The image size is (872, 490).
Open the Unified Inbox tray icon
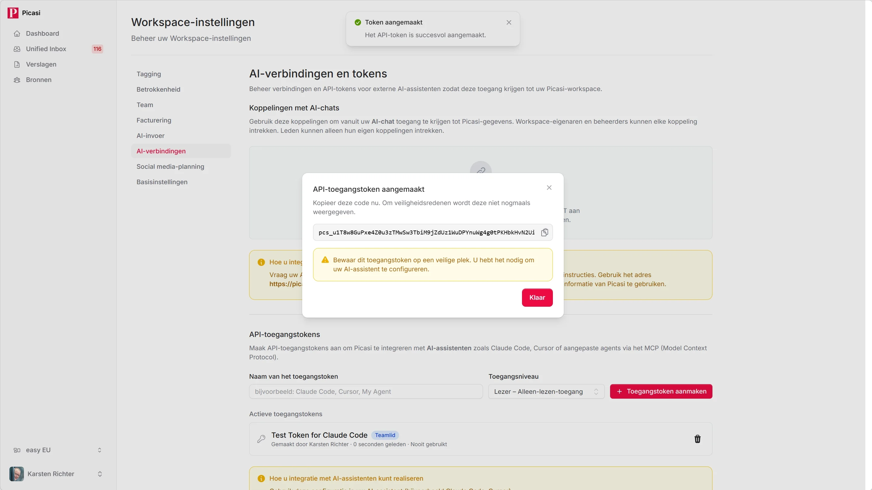[17, 49]
